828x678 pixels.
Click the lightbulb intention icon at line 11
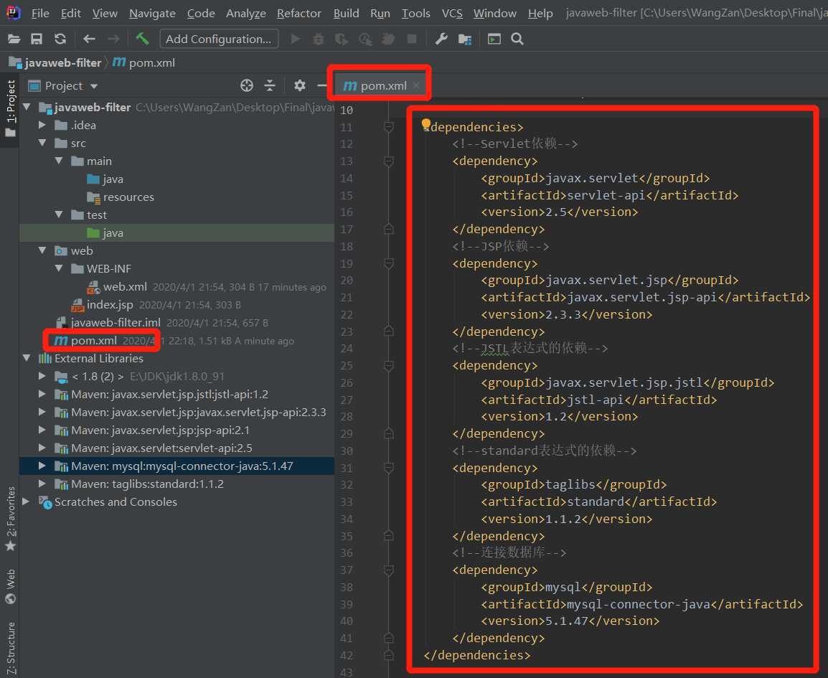(x=425, y=124)
